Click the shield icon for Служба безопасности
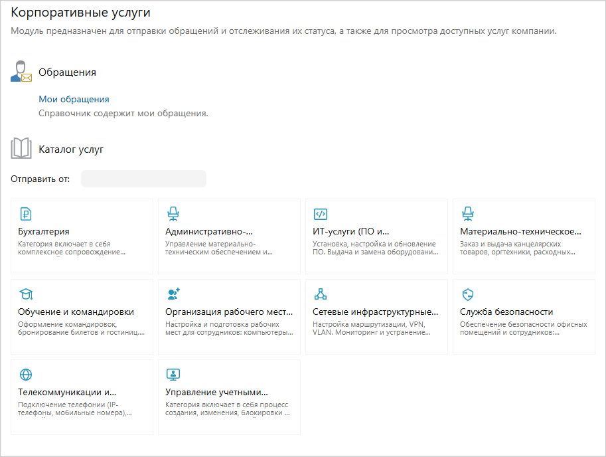The image size is (606, 457). pyautogui.click(x=468, y=294)
